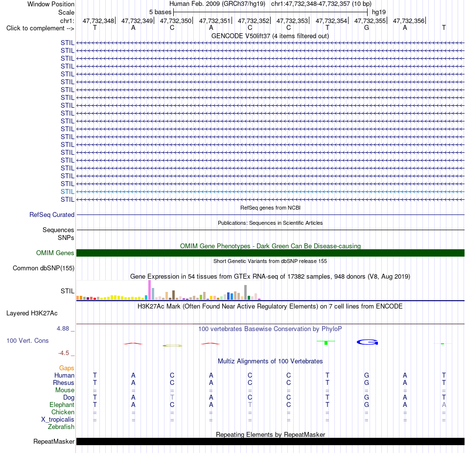Select the Mouse species label

click(x=65, y=390)
